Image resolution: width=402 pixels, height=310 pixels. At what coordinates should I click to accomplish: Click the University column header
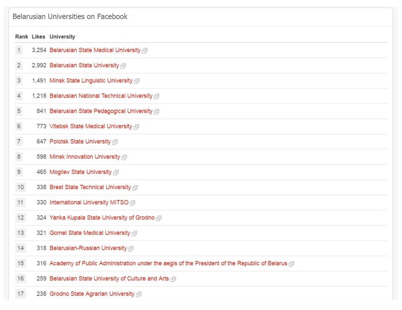[x=62, y=37]
